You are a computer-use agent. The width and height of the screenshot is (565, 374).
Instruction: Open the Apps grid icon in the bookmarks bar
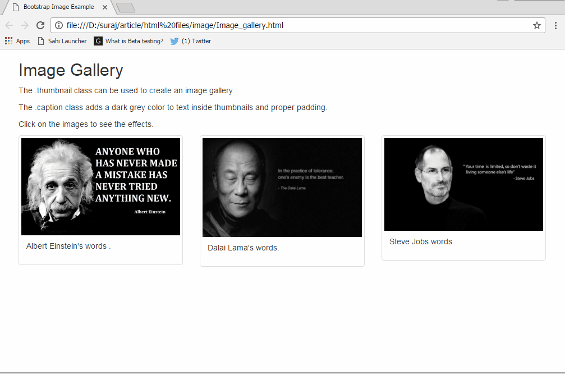pos(8,41)
